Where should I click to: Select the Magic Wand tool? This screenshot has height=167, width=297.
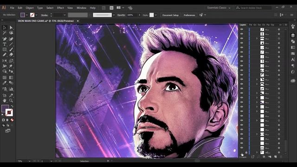(5, 33)
